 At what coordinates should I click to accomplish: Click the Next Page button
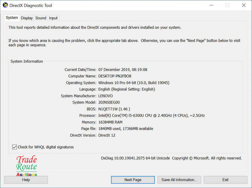click(133, 180)
